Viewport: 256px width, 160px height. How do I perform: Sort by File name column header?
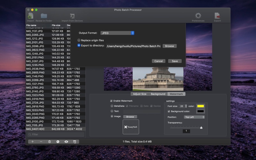point(38,25)
